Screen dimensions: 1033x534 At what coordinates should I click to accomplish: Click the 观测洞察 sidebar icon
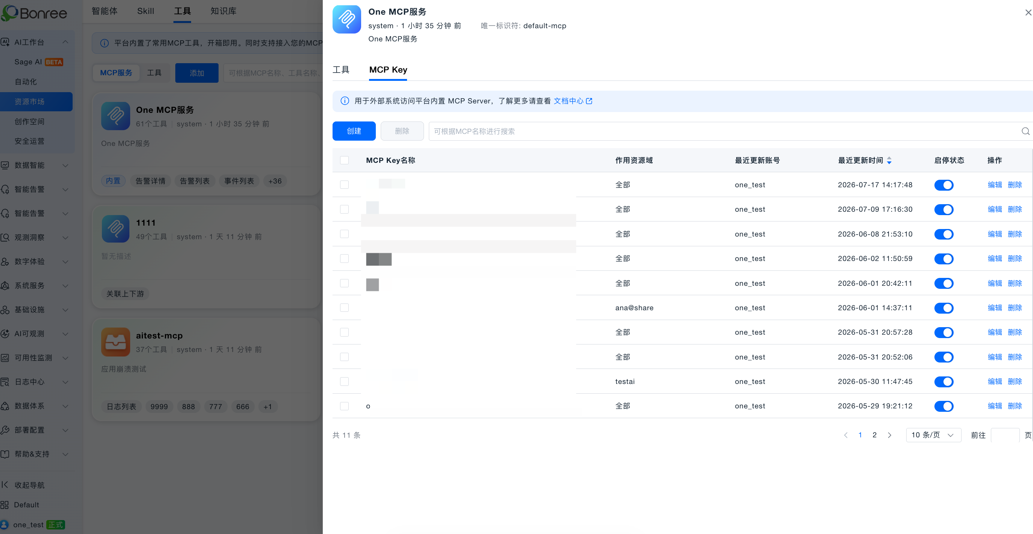pyautogui.click(x=5, y=237)
